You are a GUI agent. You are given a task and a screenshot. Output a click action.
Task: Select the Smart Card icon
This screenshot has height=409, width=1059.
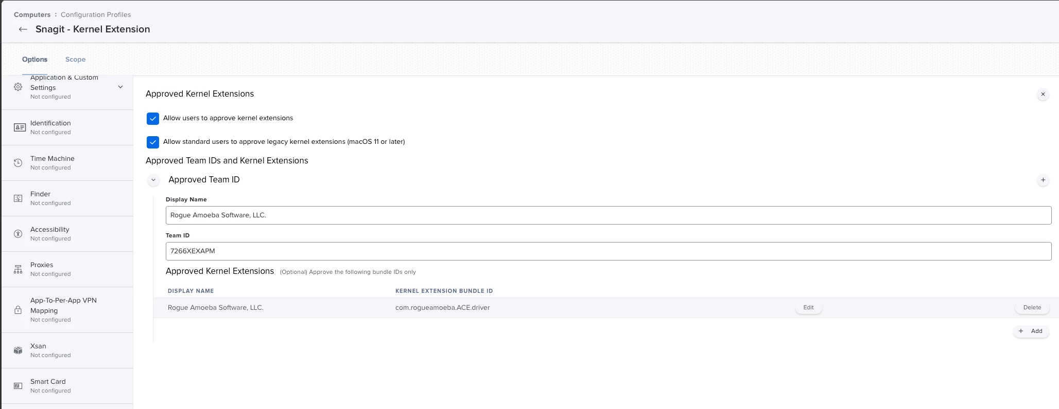coord(18,386)
